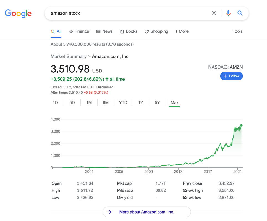
Task: Click the 52-wk high value 3,554.00
Action: click(x=226, y=190)
